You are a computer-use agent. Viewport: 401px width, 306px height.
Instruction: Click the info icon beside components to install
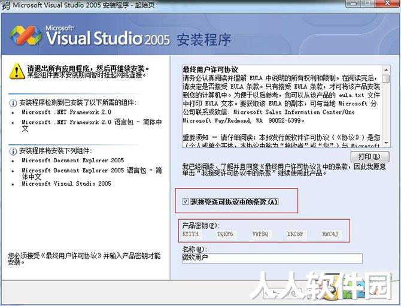13,152
